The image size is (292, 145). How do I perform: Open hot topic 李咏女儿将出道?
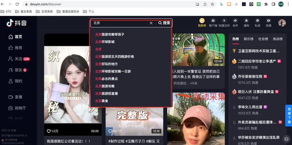(250, 107)
